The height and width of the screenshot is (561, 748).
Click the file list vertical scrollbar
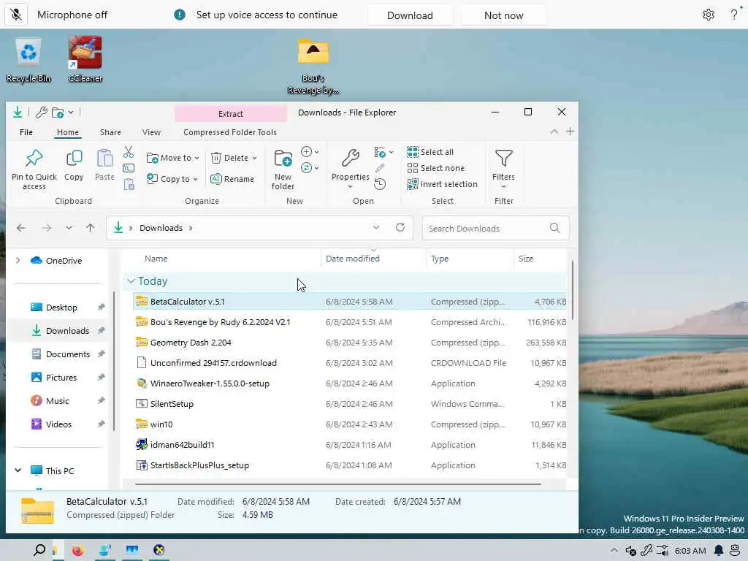(572, 291)
